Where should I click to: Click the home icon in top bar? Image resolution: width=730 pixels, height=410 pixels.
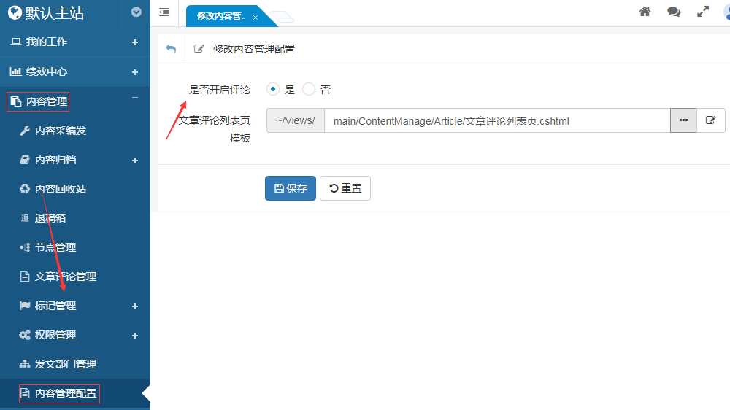[645, 12]
